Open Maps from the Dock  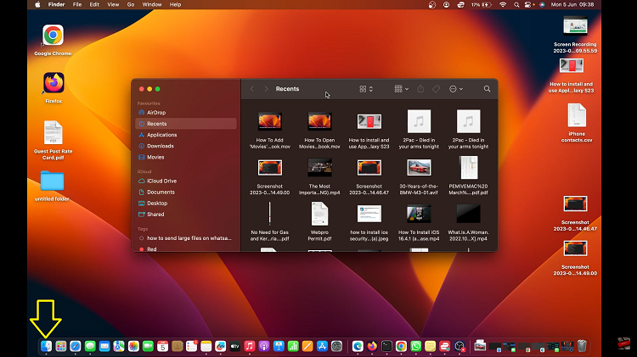coord(119,346)
